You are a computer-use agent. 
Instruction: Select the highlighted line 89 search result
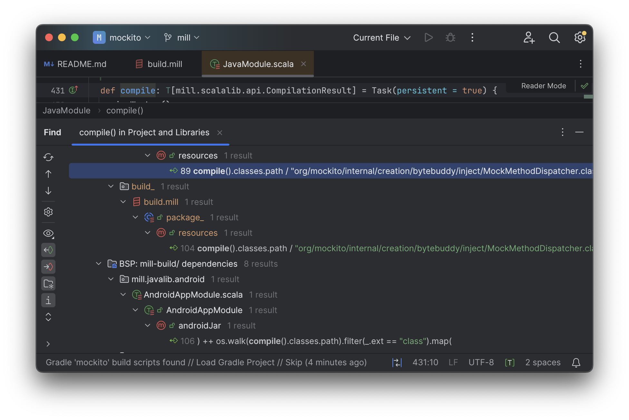[x=290, y=171]
